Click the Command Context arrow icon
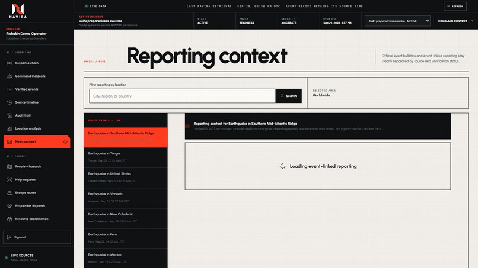Image resolution: width=478 pixels, height=268 pixels. coord(472,21)
